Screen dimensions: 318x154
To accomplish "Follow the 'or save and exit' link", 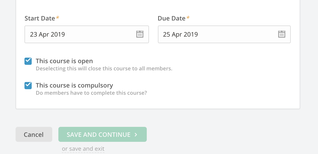I will click(83, 149).
